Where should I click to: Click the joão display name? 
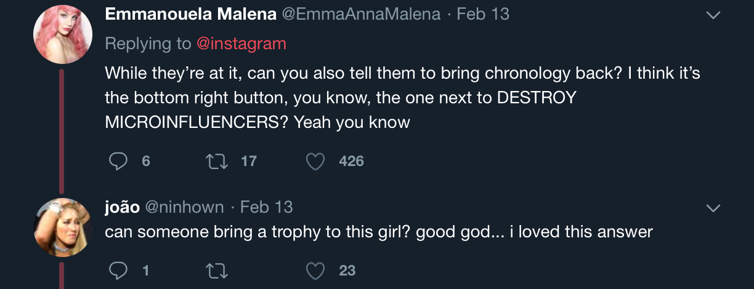[122, 207]
